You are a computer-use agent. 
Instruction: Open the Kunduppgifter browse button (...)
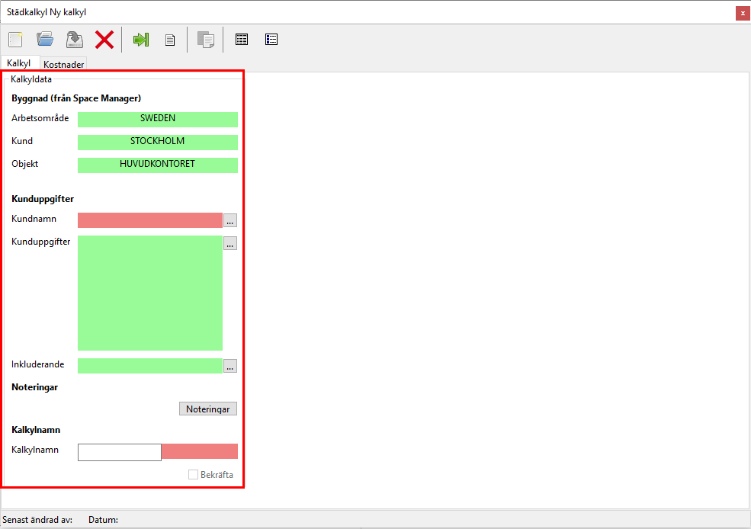pyautogui.click(x=230, y=243)
